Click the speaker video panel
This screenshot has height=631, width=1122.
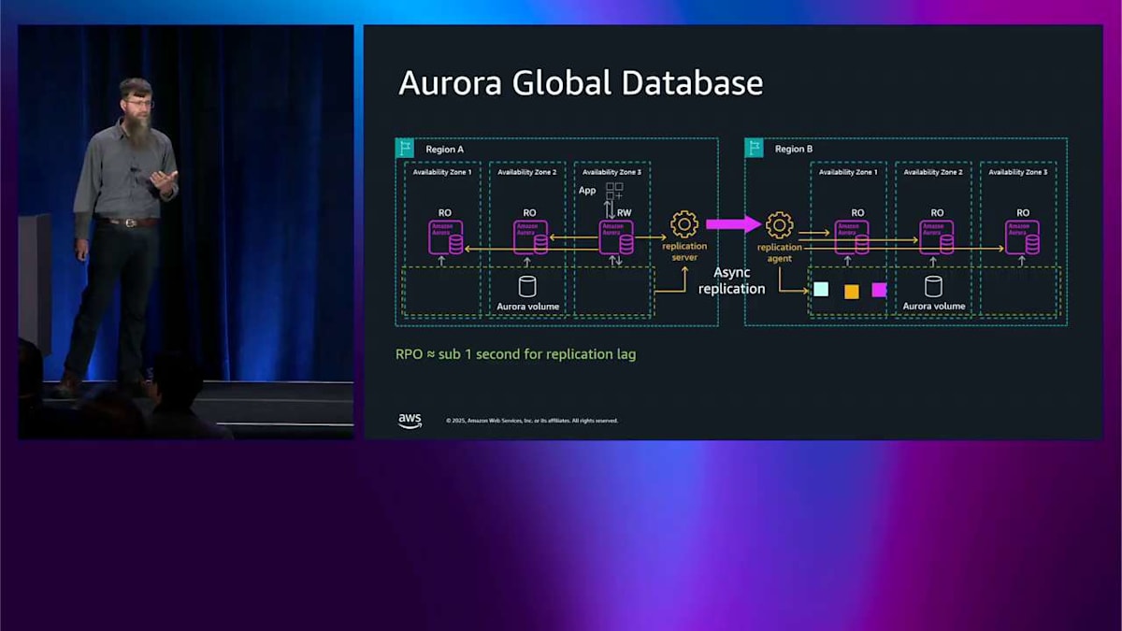click(x=186, y=232)
